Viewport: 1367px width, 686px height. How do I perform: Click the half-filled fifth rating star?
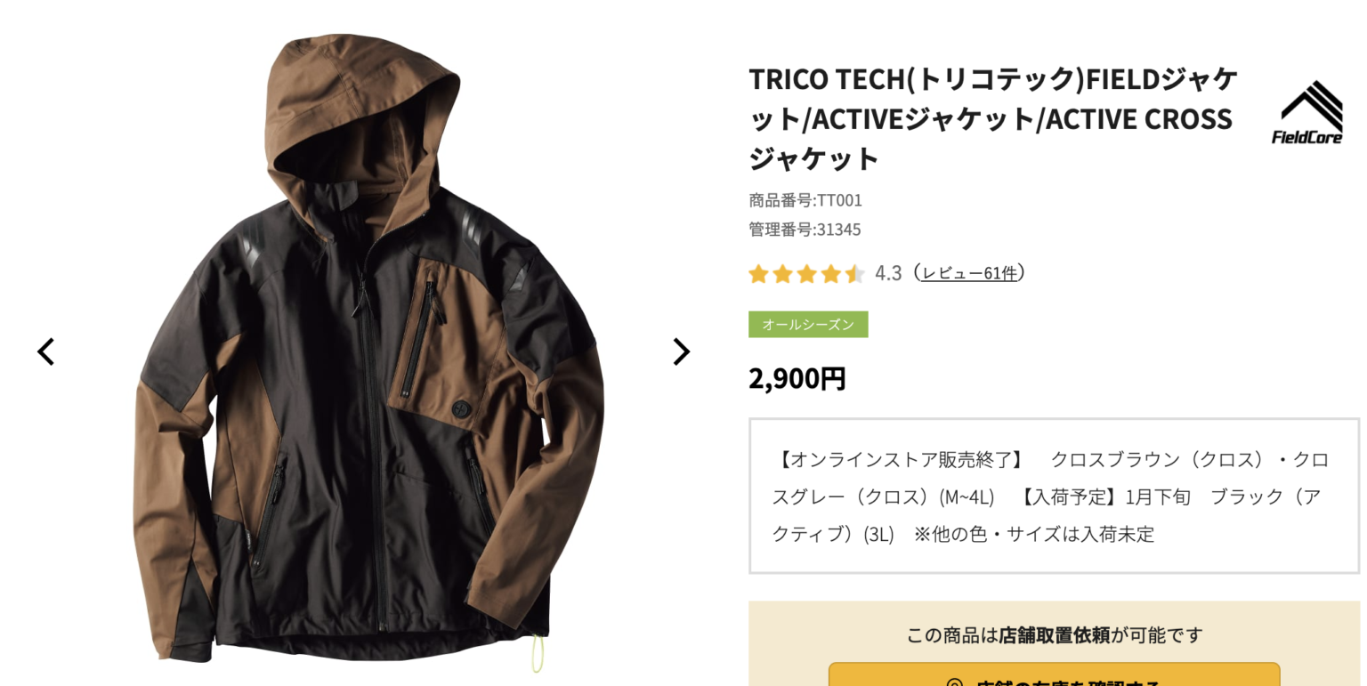pyautogui.click(x=855, y=274)
